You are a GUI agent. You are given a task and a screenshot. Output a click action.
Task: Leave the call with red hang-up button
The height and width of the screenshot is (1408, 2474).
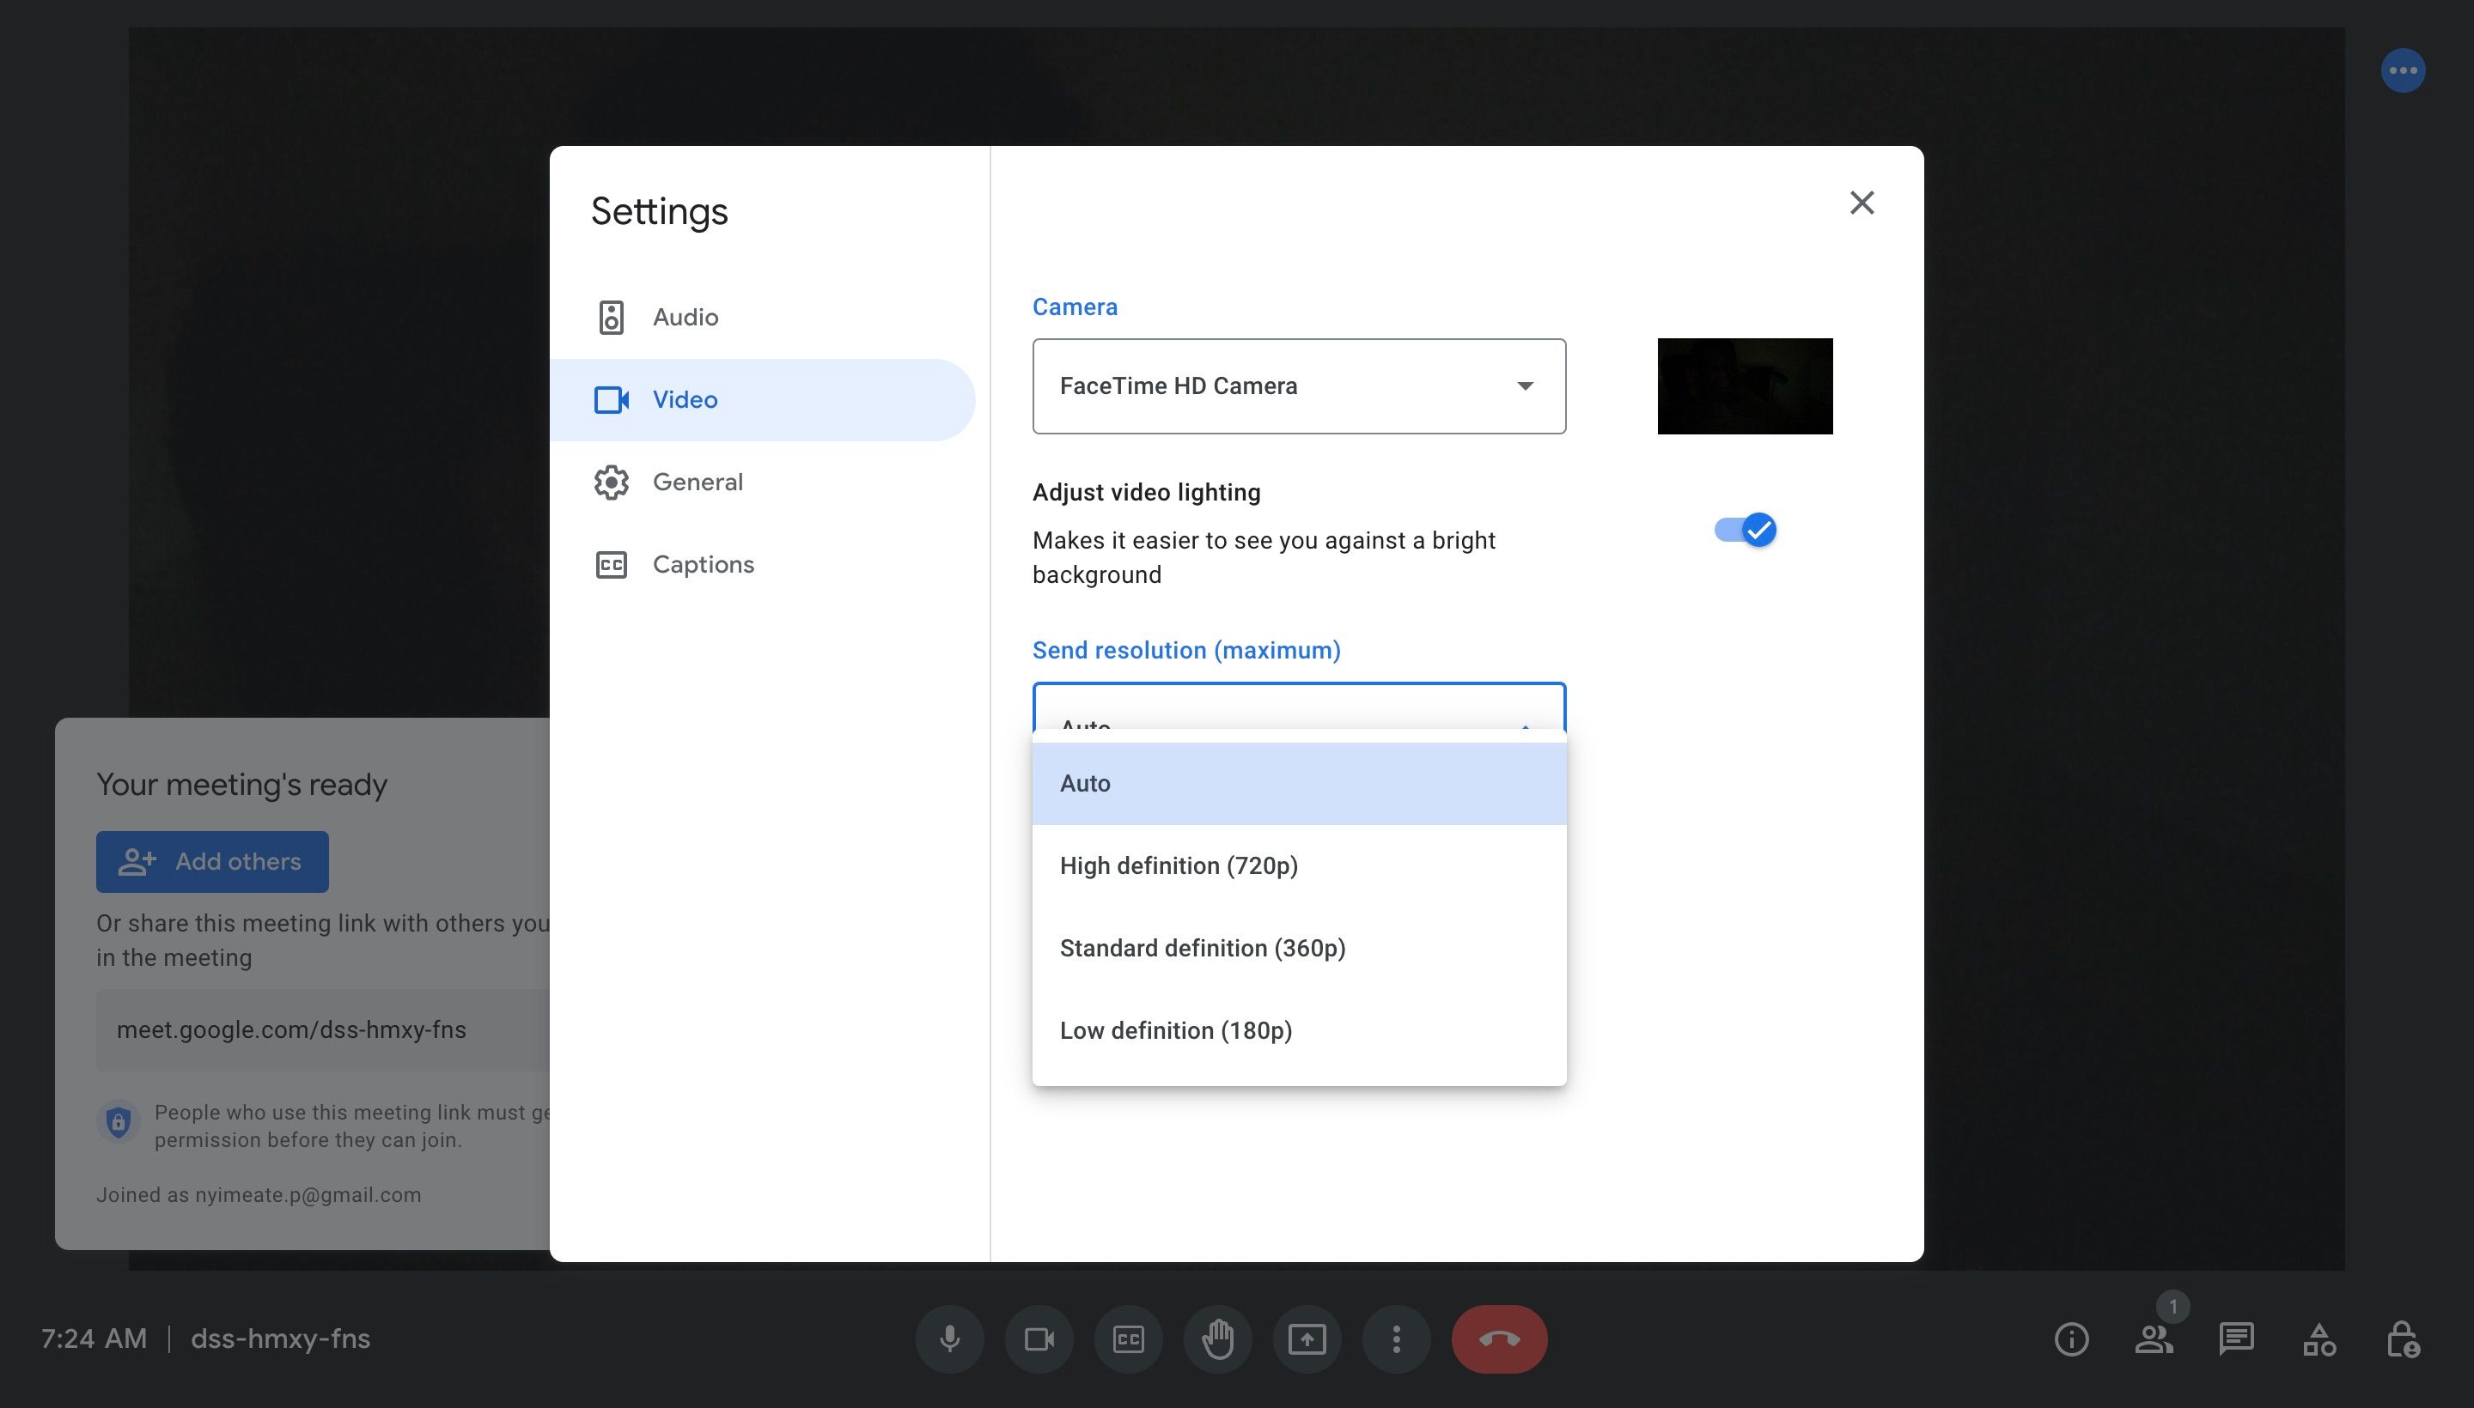1499,1338
